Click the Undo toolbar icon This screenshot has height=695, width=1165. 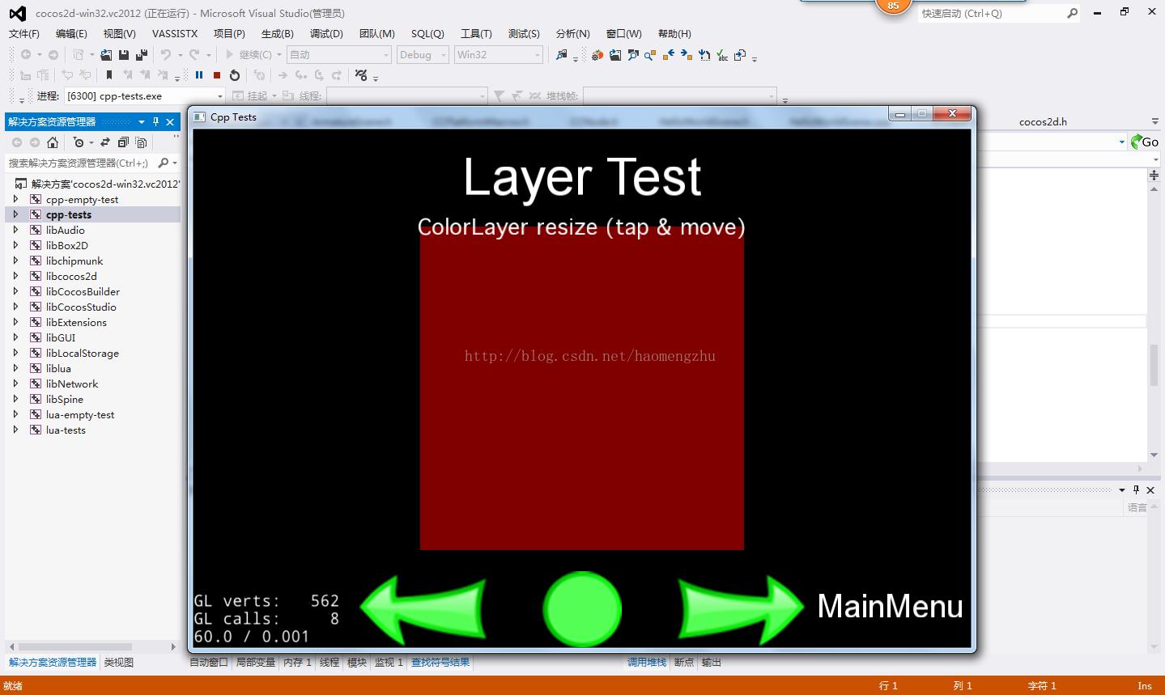click(165, 55)
